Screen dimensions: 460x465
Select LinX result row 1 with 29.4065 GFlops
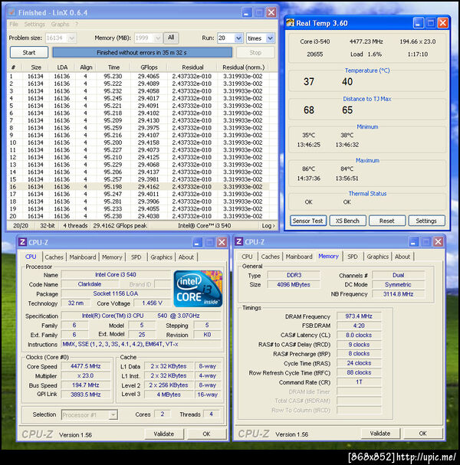click(x=138, y=77)
